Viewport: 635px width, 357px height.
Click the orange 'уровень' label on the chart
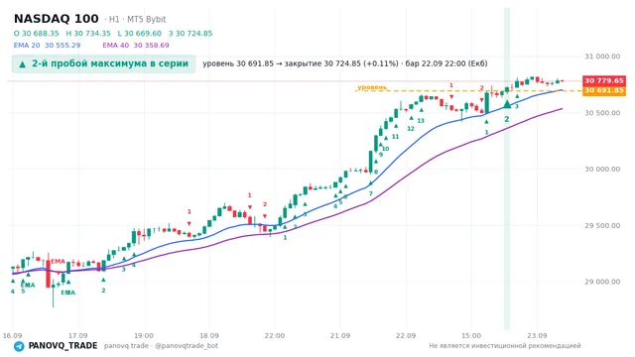pos(372,87)
